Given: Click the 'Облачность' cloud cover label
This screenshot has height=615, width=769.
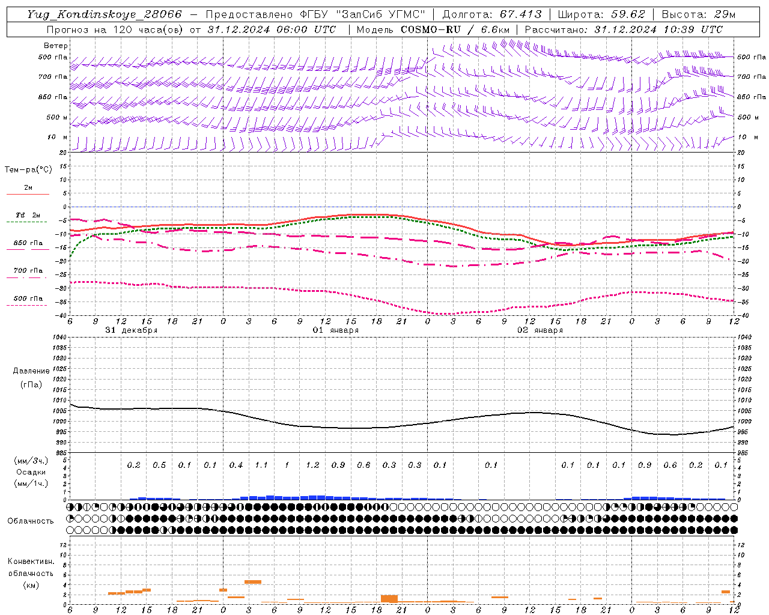Looking at the screenshot, I should point(31,521).
